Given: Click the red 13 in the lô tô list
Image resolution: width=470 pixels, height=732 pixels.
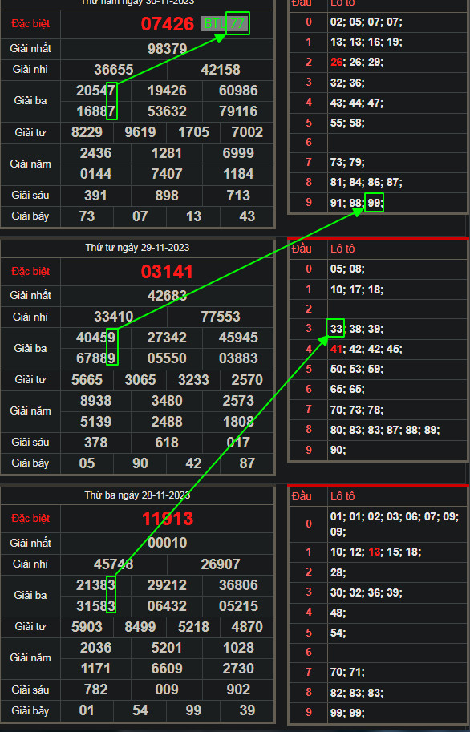Looking at the screenshot, I should 375,552.
